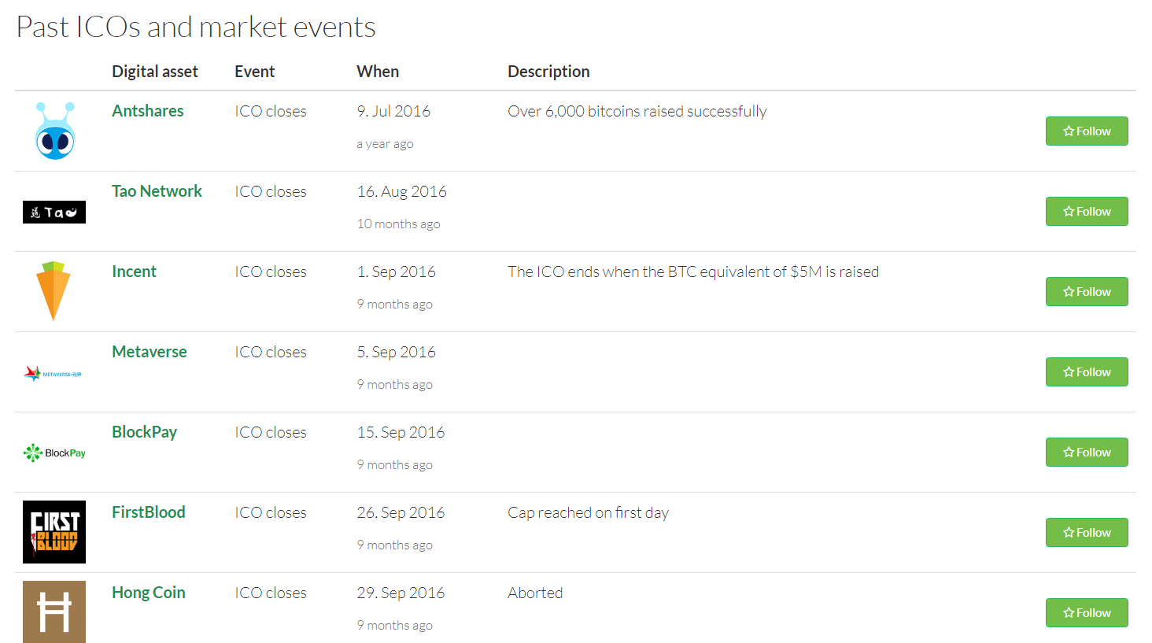Click the star icon on Antshares Follow button
The height and width of the screenshot is (643, 1152).
pos(1069,131)
